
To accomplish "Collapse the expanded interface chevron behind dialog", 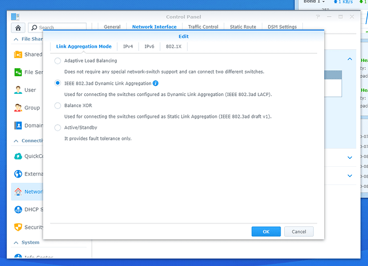I will 350,59.
